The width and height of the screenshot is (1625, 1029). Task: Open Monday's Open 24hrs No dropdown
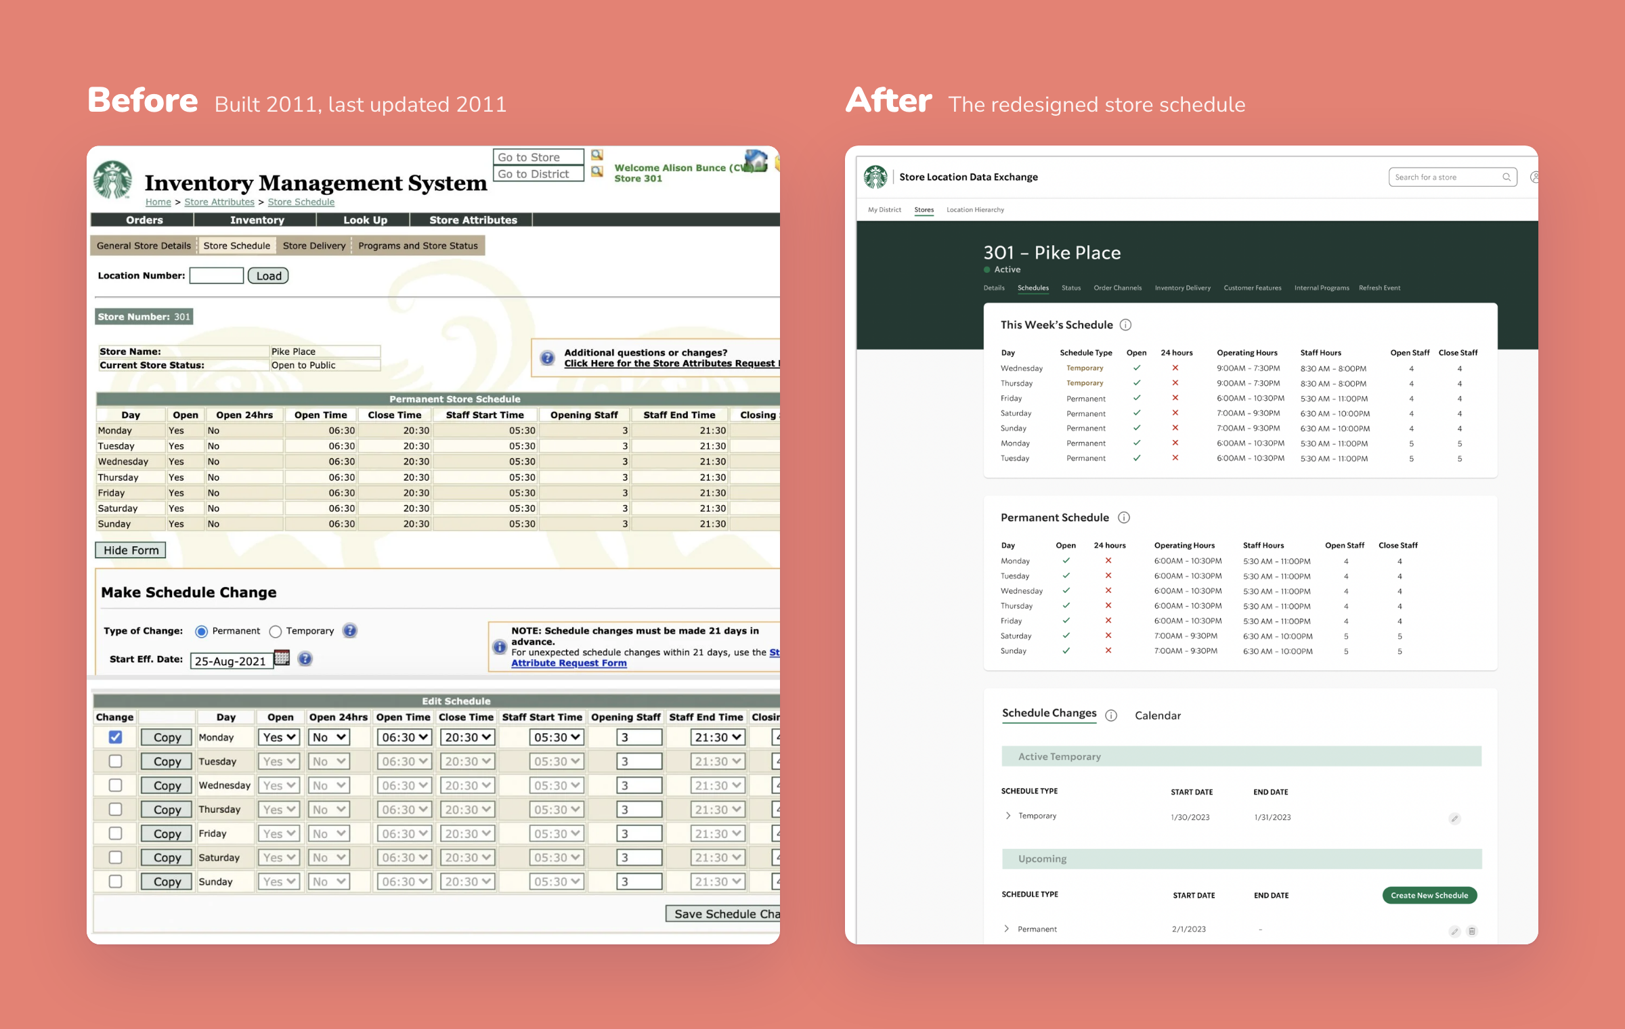329,737
